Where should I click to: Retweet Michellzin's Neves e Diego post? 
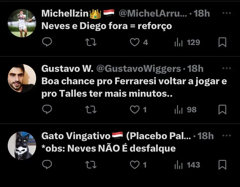pyautogui.click(x=91, y=42)
